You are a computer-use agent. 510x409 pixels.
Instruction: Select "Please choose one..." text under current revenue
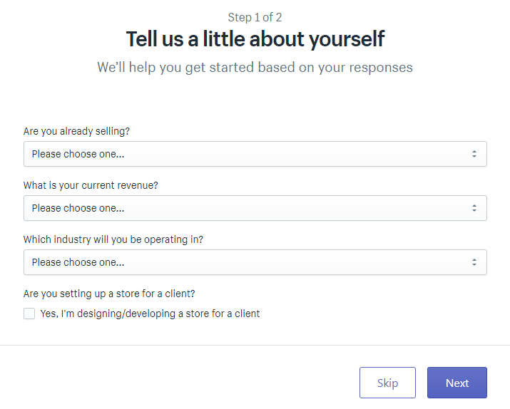78,208
